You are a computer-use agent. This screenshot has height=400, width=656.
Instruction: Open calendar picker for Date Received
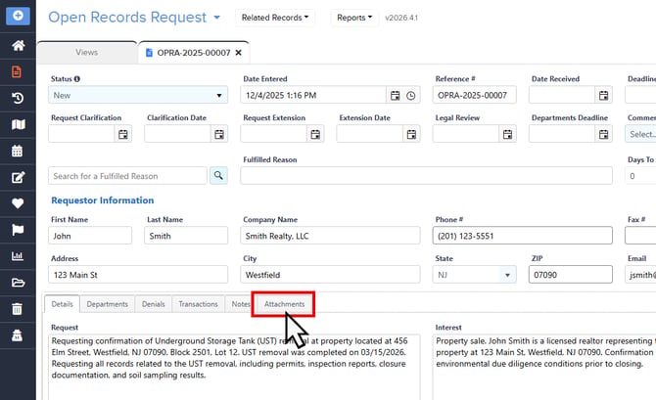click(604, 95)
